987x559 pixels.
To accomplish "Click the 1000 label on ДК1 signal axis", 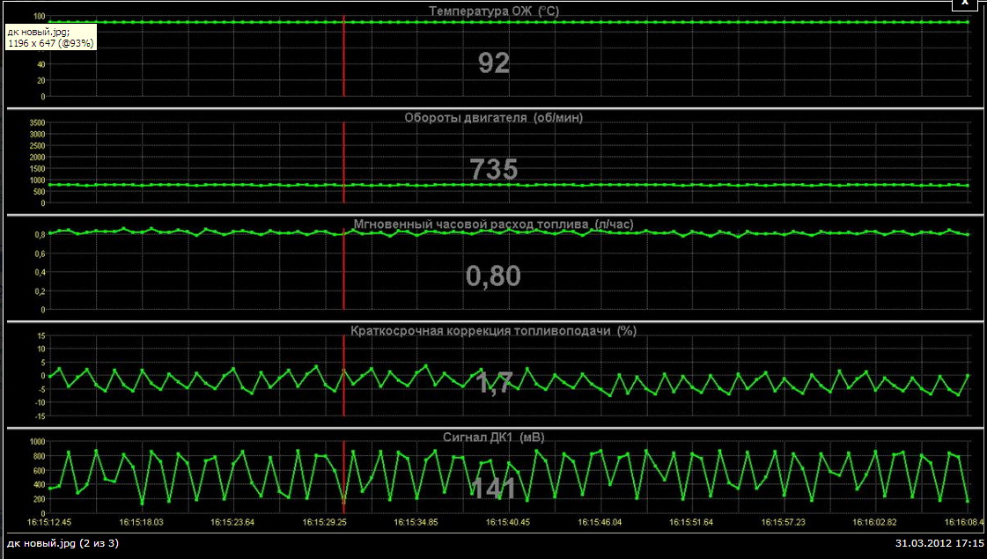I will [x=37, y=441].
